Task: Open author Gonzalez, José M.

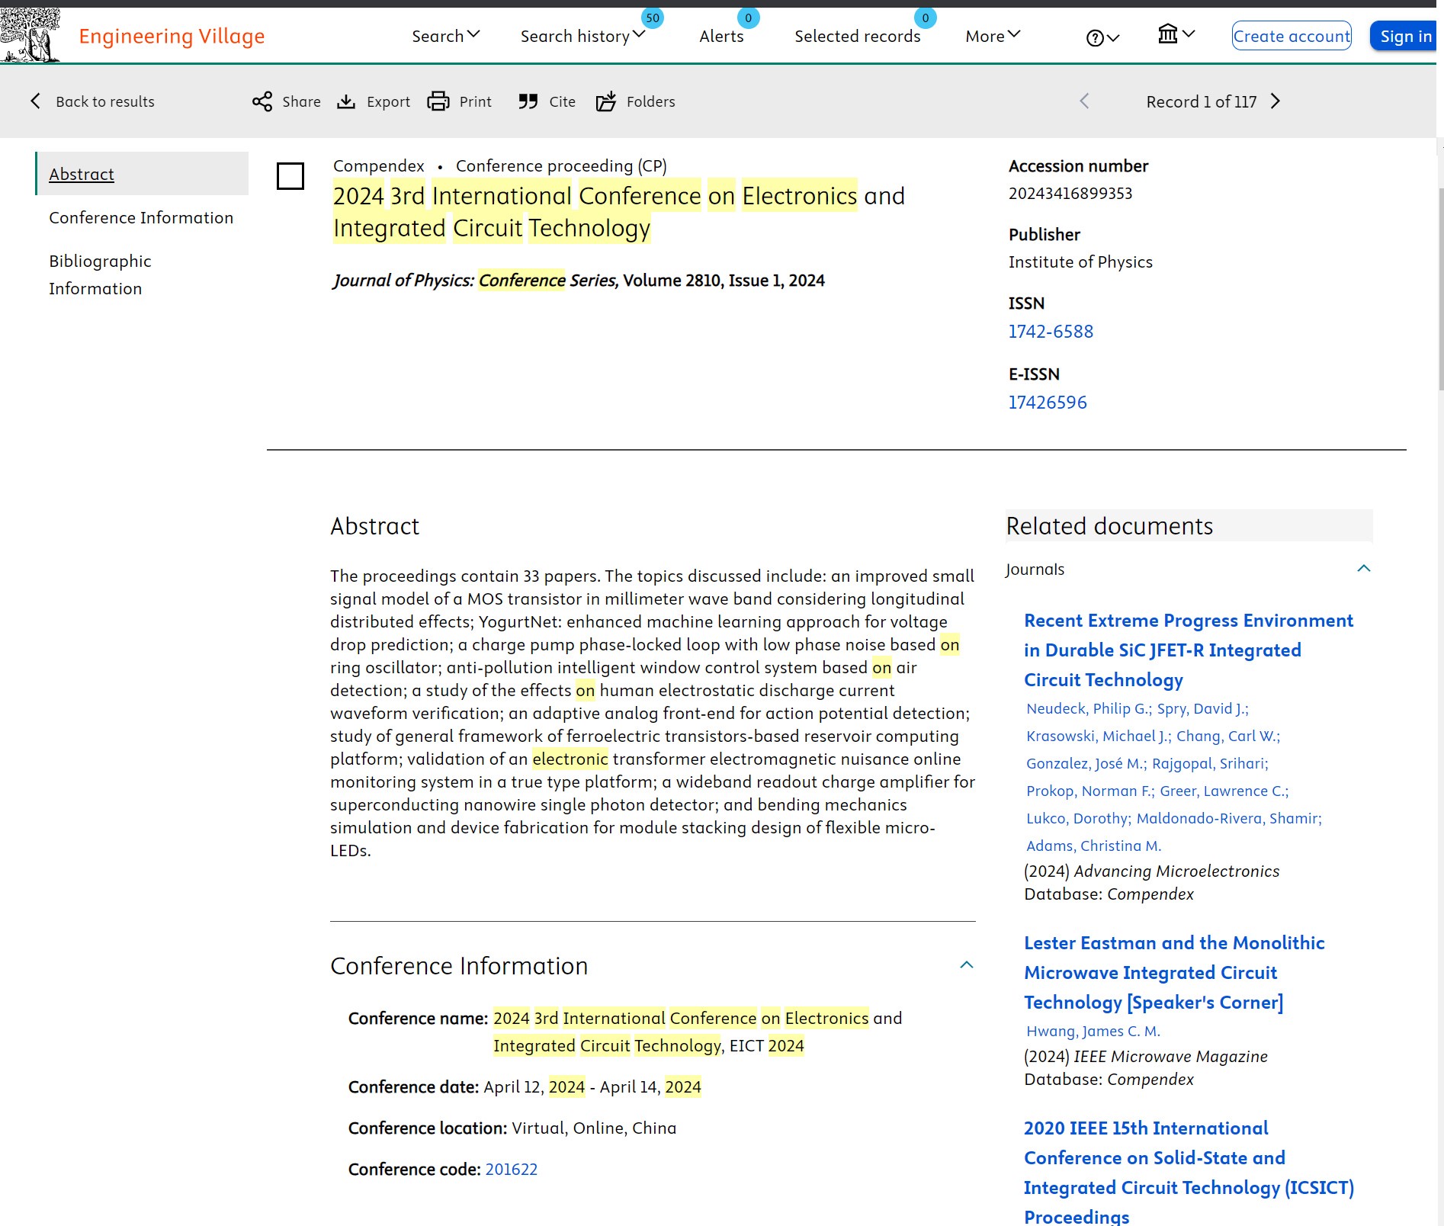Action: [1085, 763]
